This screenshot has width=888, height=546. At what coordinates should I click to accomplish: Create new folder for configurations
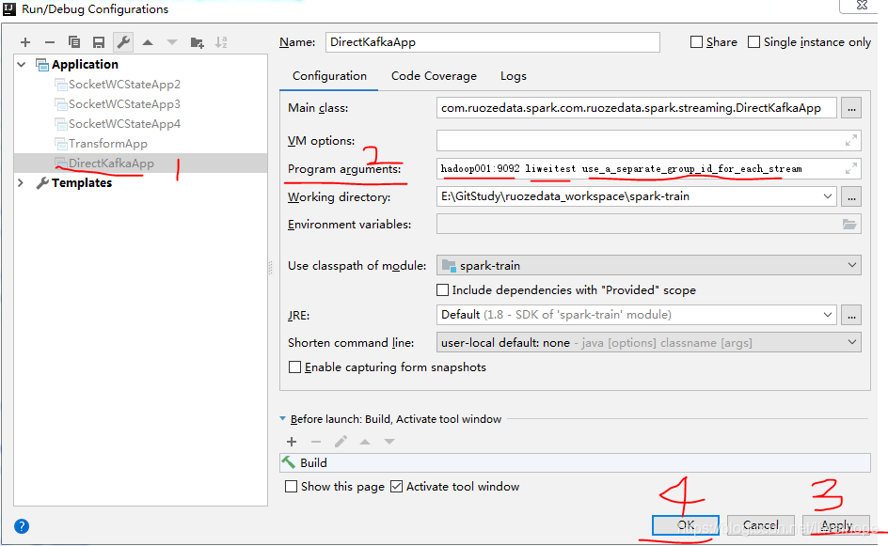tap(198, 42)
